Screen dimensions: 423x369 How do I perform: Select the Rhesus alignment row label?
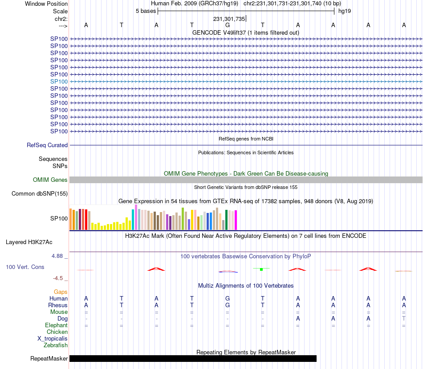(58, 305)
